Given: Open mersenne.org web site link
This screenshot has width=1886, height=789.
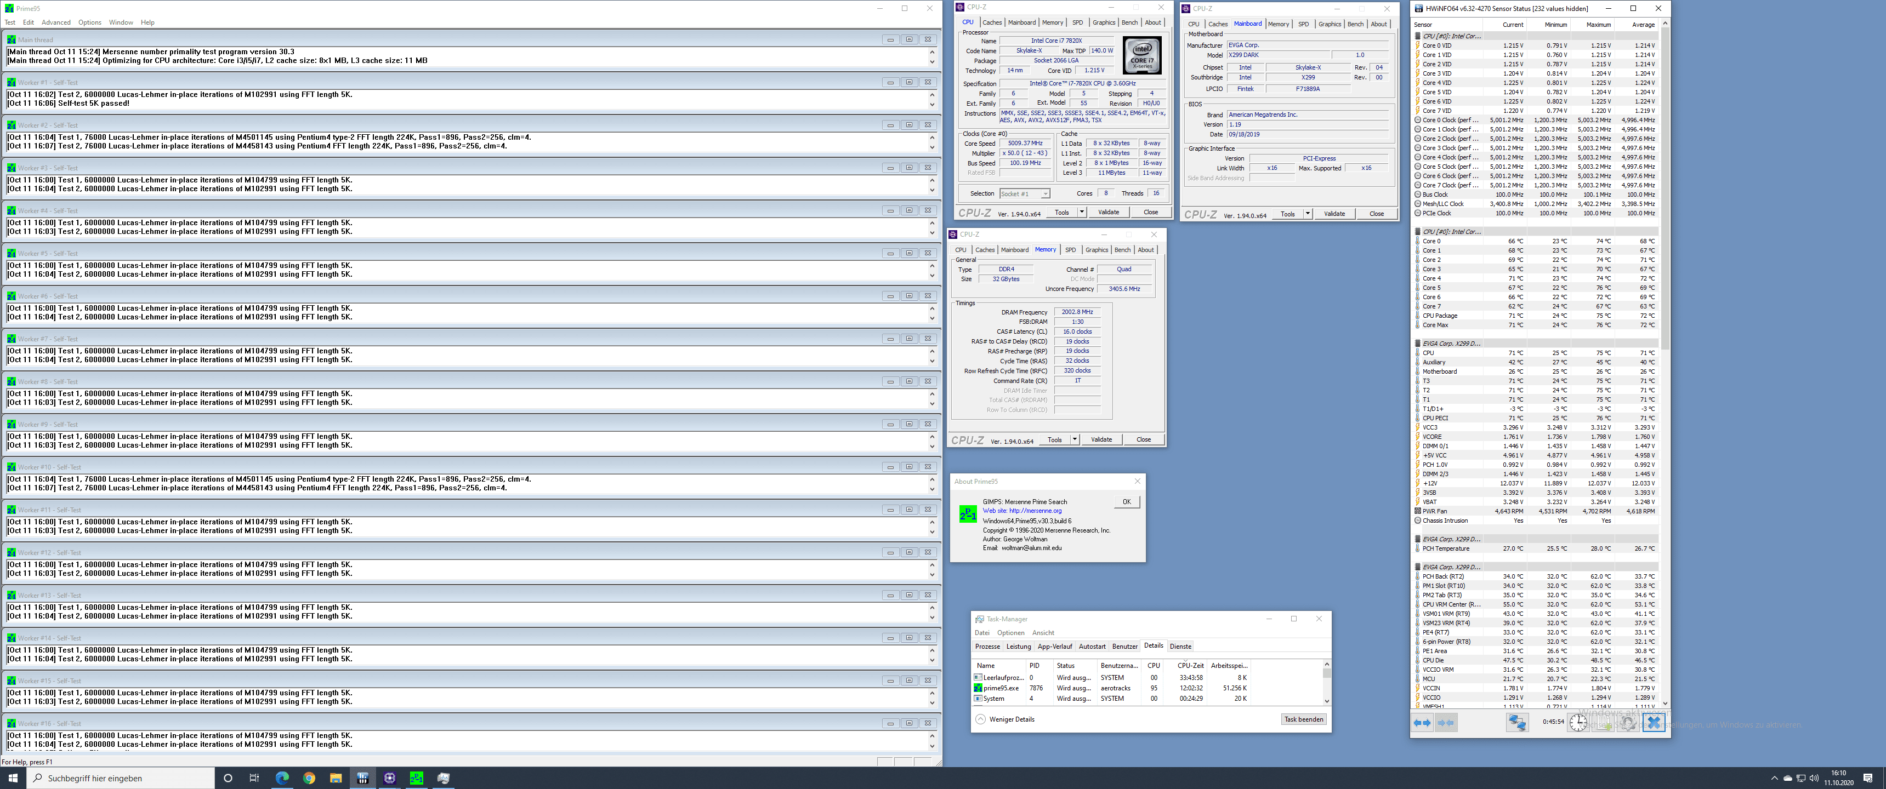Looking at the screenshot, I should pos(1022,511).
